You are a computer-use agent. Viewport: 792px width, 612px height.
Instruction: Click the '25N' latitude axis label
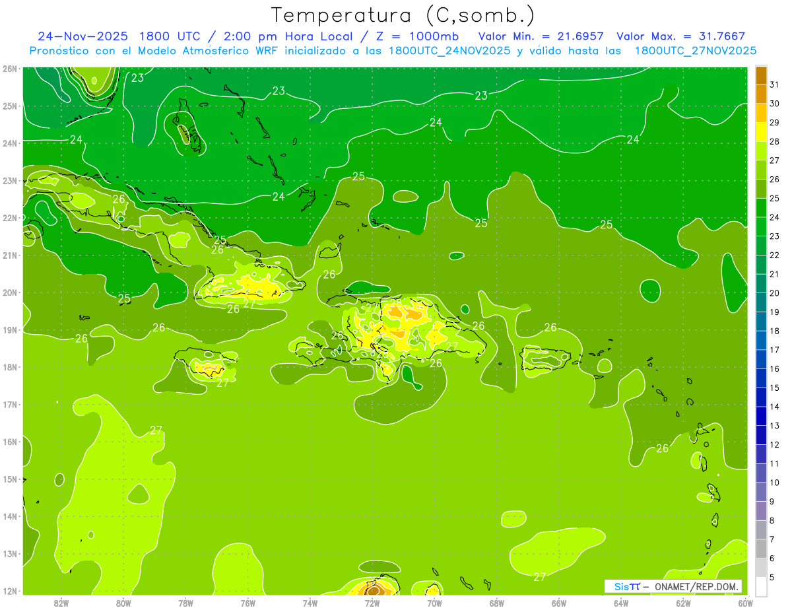(x=10, y=106)
